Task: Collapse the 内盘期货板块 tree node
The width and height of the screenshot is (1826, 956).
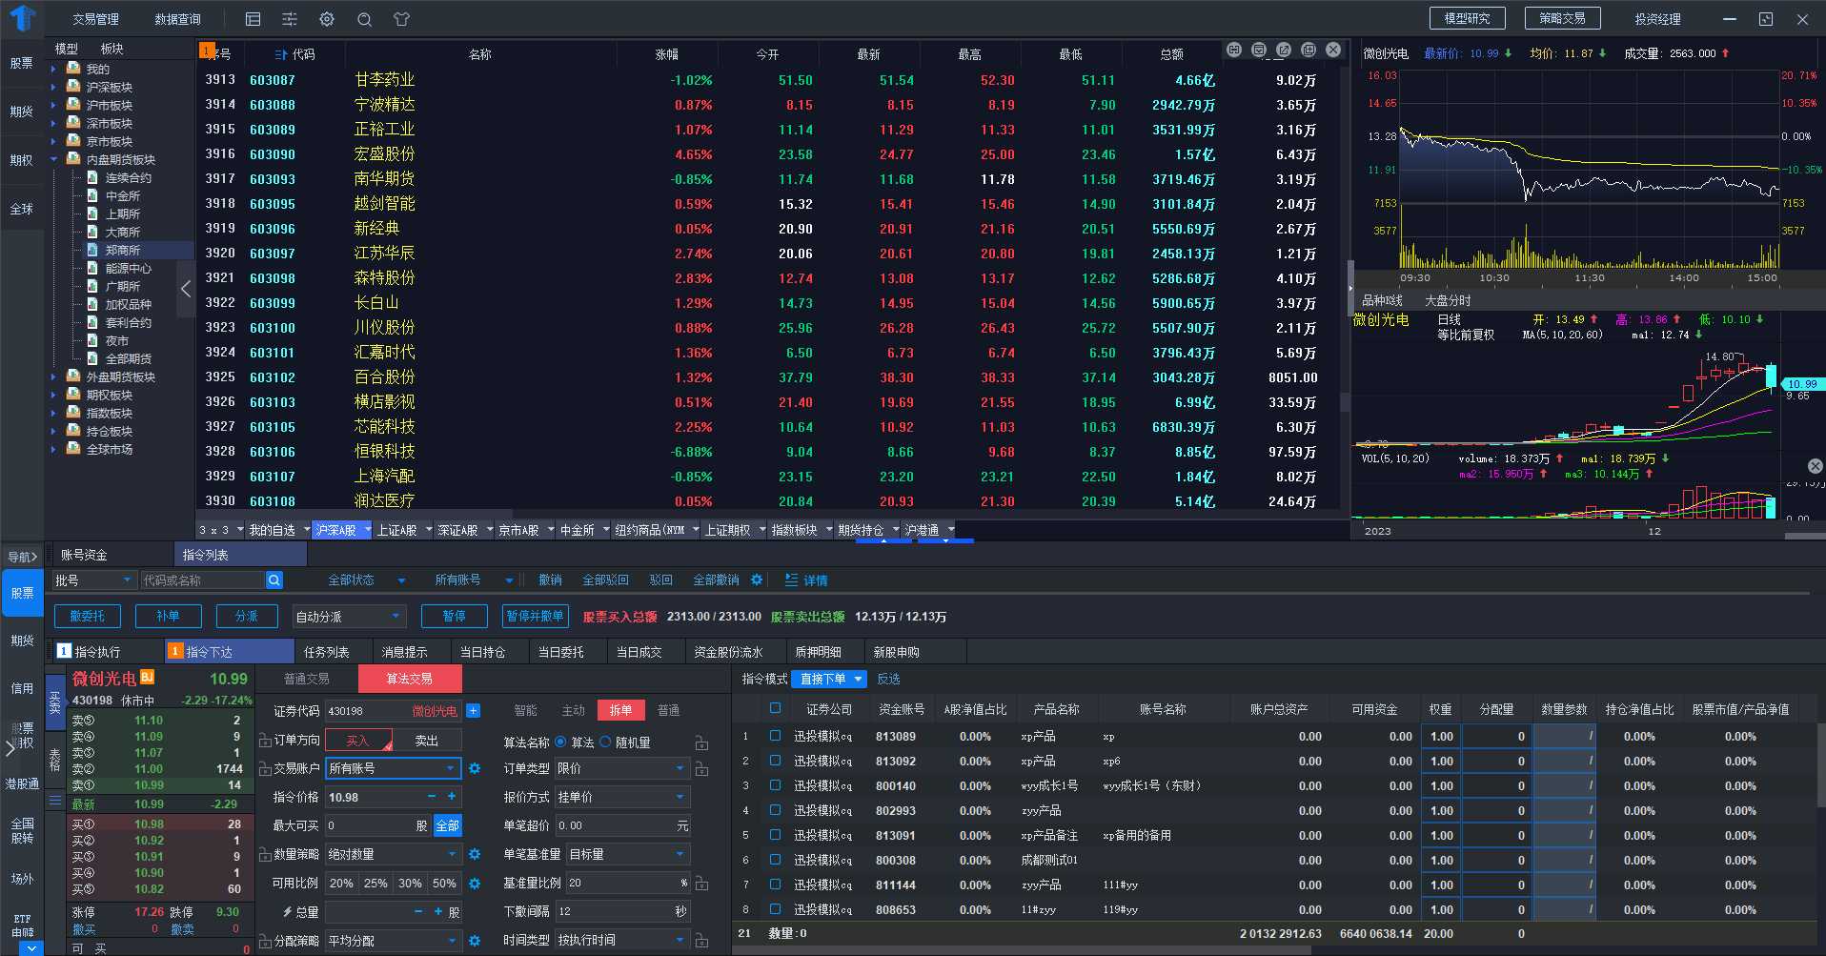Action: (53, 159)
